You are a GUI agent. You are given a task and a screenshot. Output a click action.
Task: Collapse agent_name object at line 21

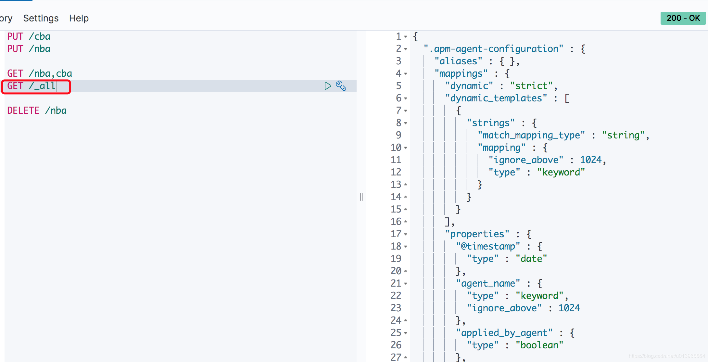click(406, 284)
